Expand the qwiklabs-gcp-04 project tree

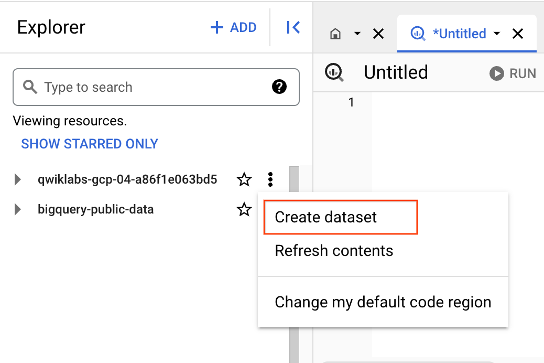point(17,179)
